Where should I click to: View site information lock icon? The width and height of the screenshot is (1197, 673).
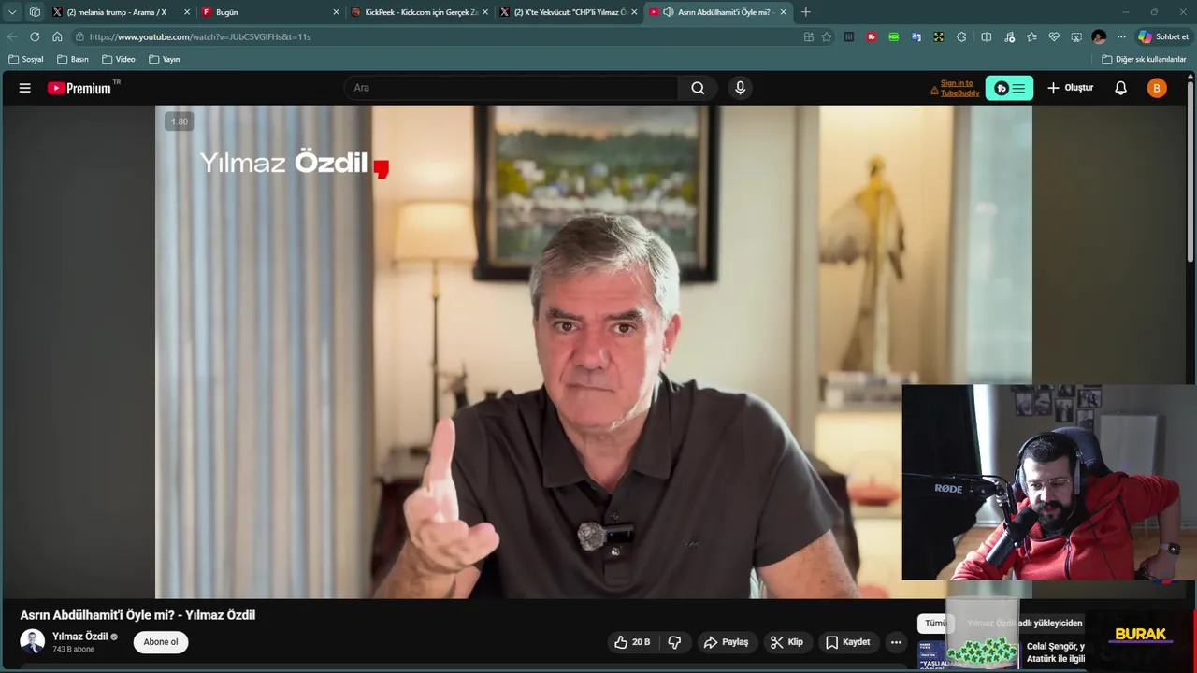pos(80,36)
